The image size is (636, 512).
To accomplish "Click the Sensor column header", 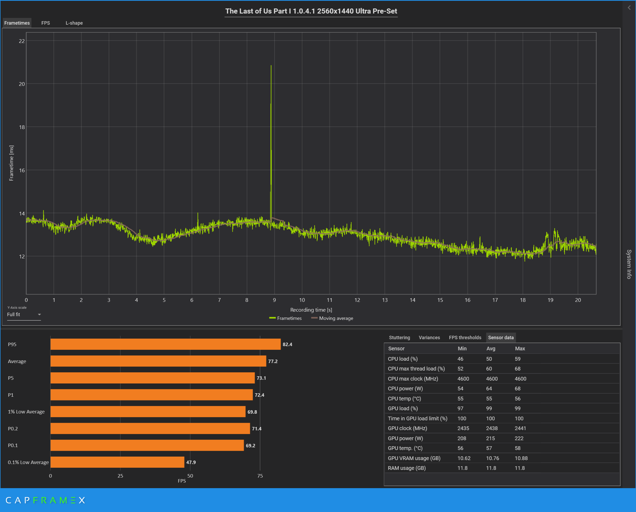I will [396, 348].
